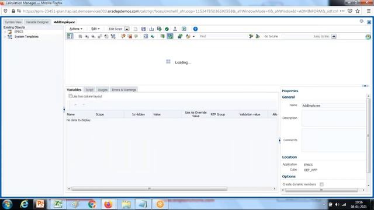
Task: Click the green double check syntax icon
Action: (153, 36)
